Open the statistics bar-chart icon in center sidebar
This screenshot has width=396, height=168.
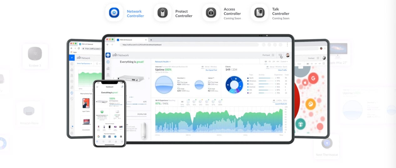coord(108,68)
